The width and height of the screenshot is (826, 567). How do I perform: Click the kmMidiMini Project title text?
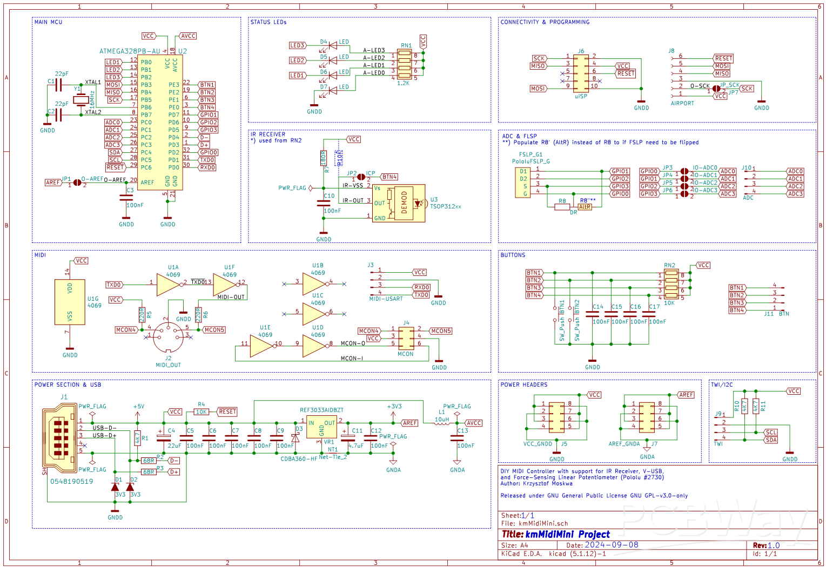(567, 534)
